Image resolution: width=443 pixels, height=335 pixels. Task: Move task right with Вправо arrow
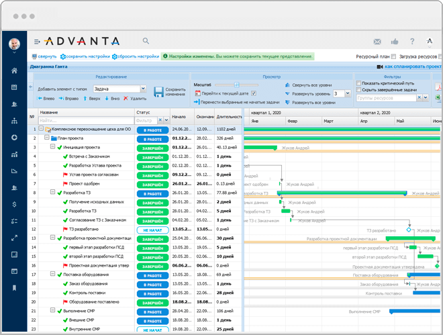point(68,98)
